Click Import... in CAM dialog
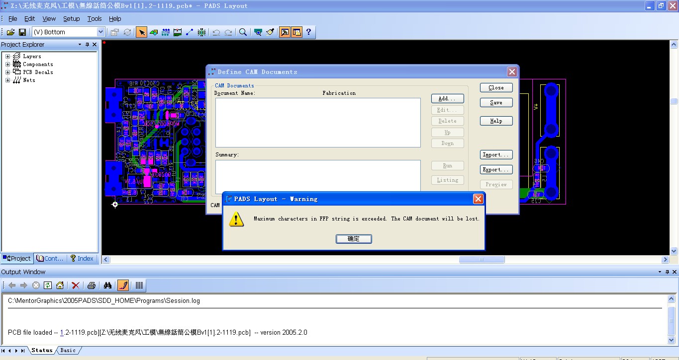Image resolution: width=679 pixels, height=360 pixels. pos(496,155)
